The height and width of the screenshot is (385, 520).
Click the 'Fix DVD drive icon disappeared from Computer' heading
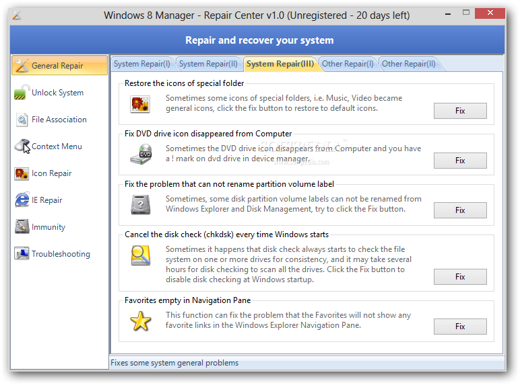[208, 134]
